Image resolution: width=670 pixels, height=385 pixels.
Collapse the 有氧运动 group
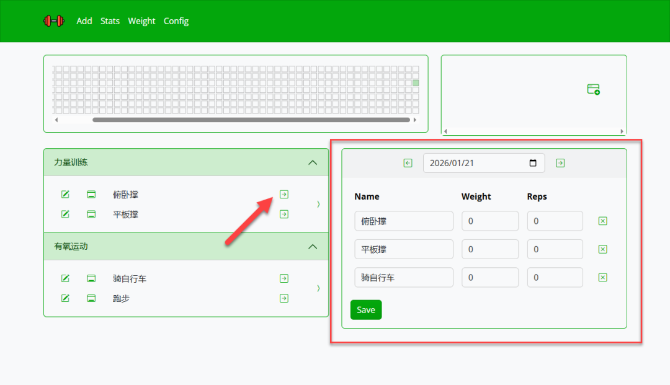tap(313, 247)
